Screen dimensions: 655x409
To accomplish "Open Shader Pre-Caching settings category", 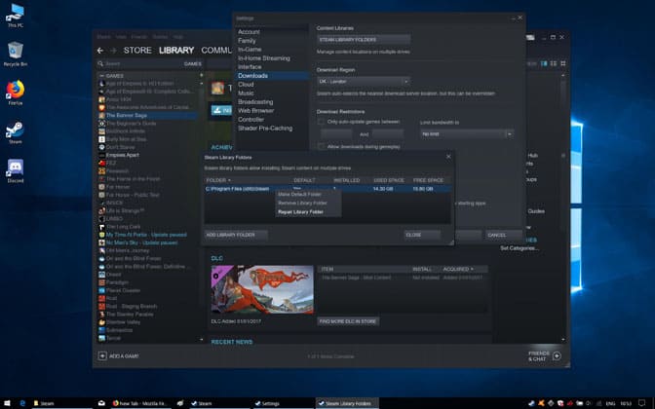I will coord(265,129).
